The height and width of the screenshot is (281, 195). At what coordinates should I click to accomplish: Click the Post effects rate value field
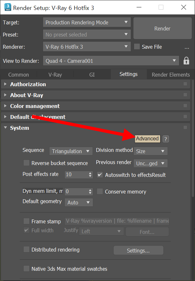(x=76, y=174)
